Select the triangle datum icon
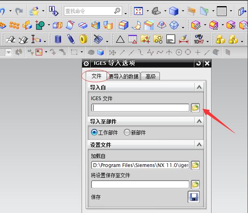This screenshot has height=213, width=248. click(x=120, y=39)
